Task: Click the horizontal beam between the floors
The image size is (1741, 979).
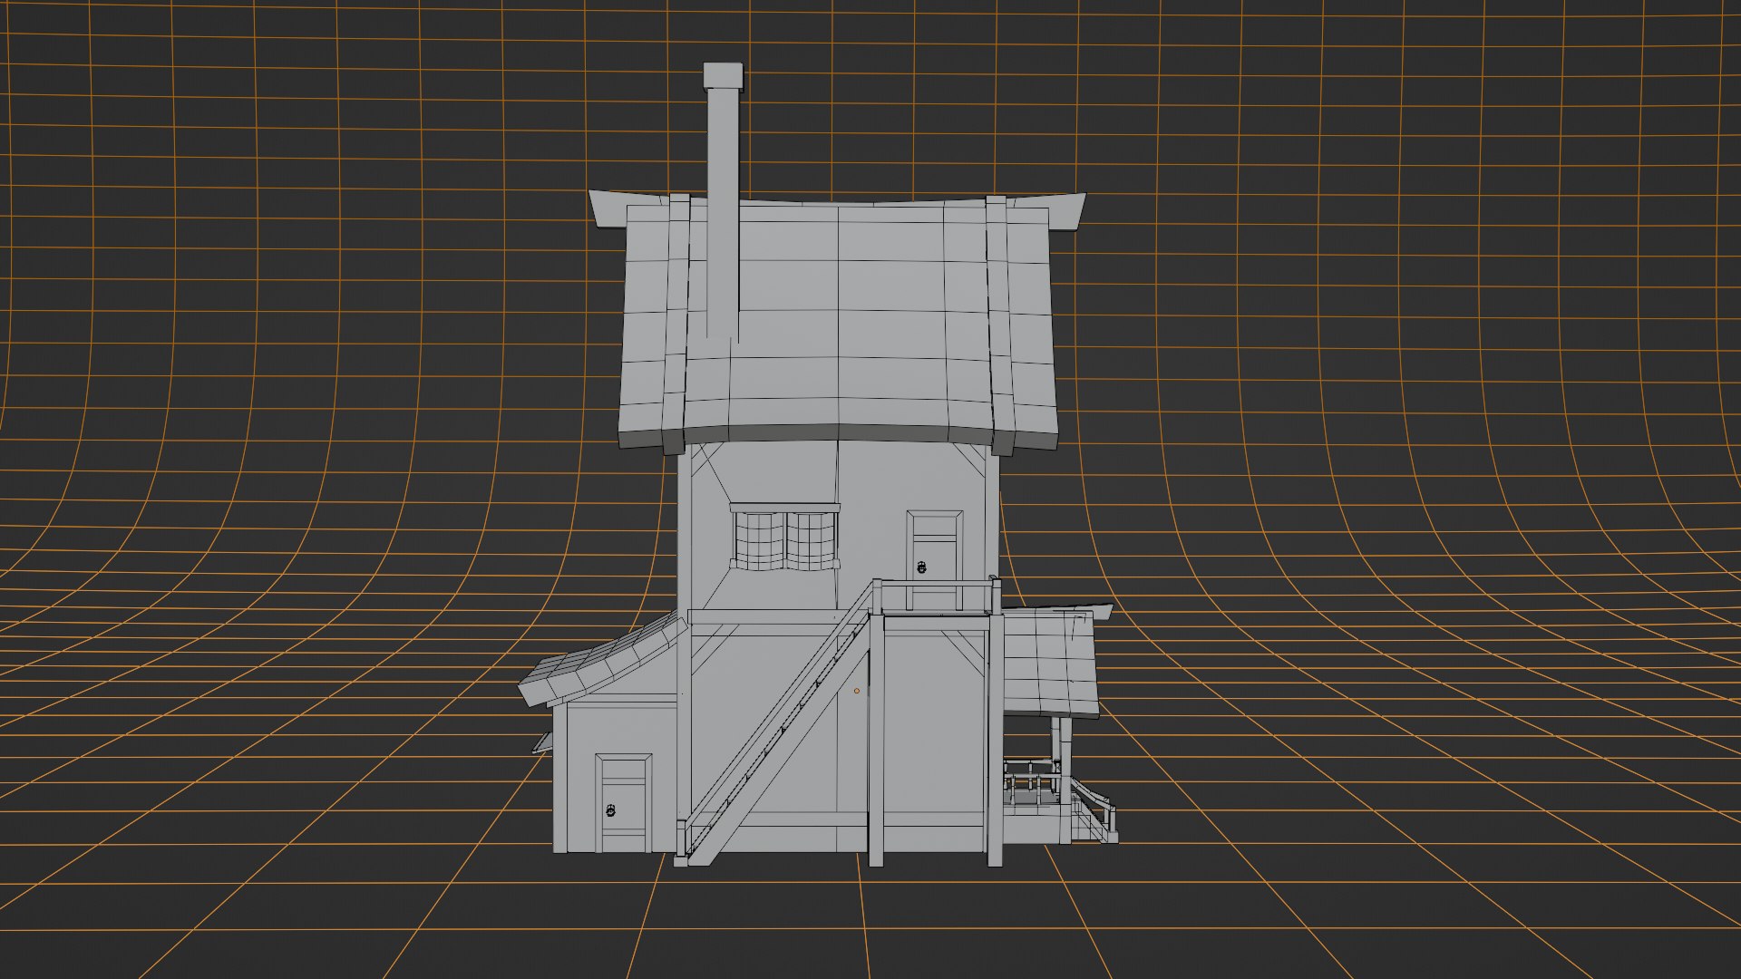Action: tap(771, 617)
